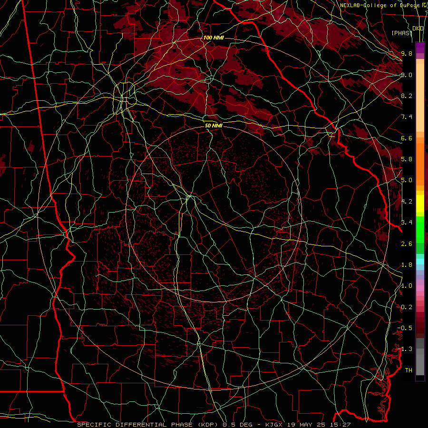Select the 2.6 value on the scale
The image size is (428, 428).
pyautogui.click(x=407, y=244)
